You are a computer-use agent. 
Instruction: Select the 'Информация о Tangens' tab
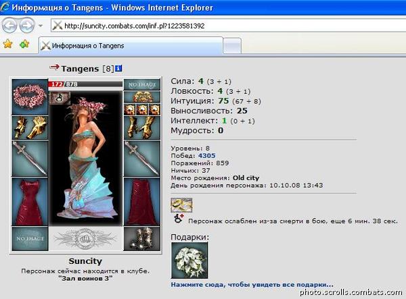[131, 46]
